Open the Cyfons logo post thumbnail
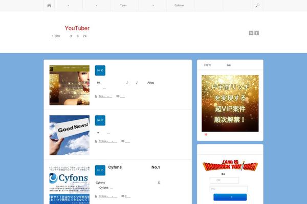307x204 pixels. [x=70, y=185]
